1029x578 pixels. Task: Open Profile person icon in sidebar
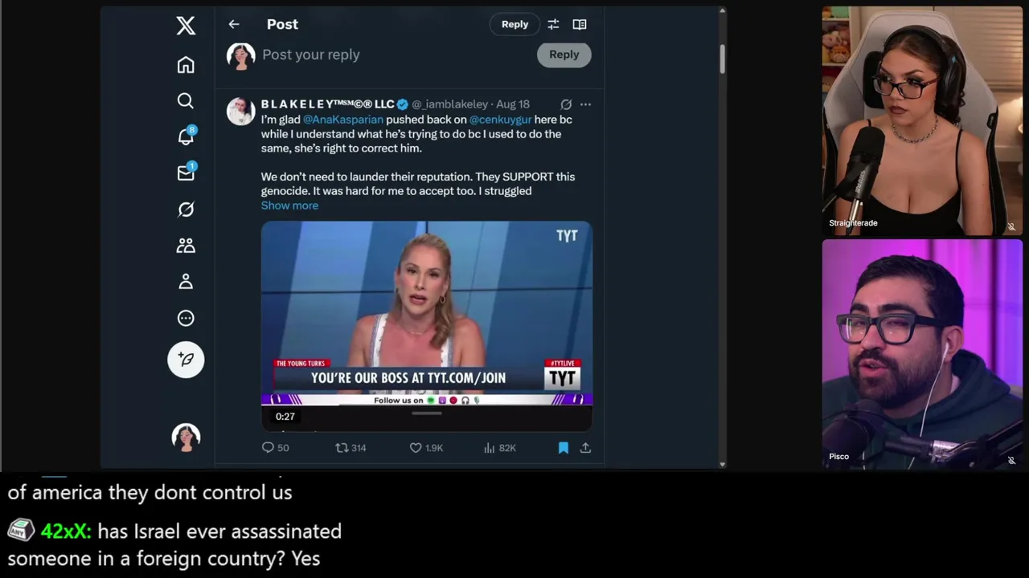point(186,282)
